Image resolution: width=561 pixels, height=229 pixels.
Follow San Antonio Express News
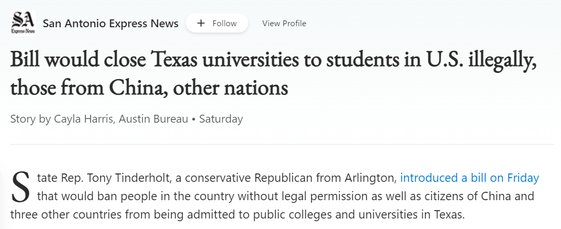point(217,23)
